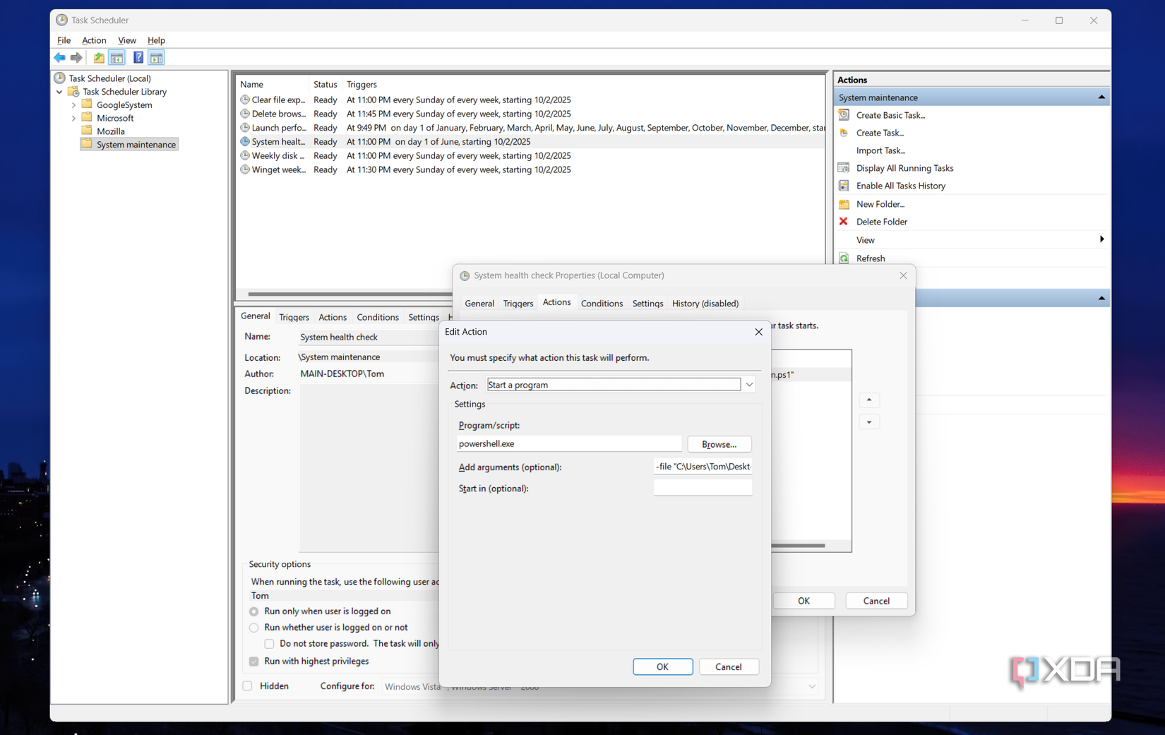Click the Refresh icon in Actions pane
This screenshot has height=735, width=1165.
pos(844,258)
